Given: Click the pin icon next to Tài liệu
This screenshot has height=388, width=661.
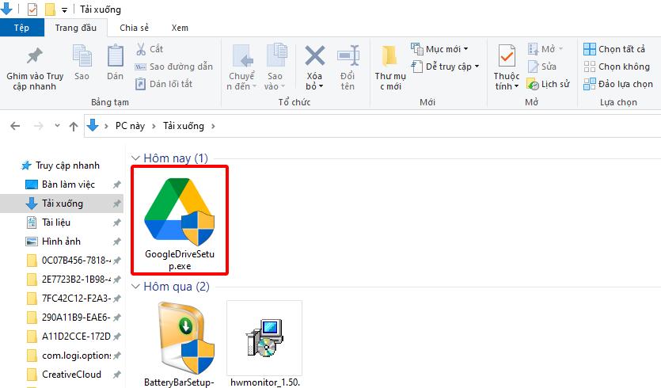Looking at the screenshot, I should click(117, 223).
